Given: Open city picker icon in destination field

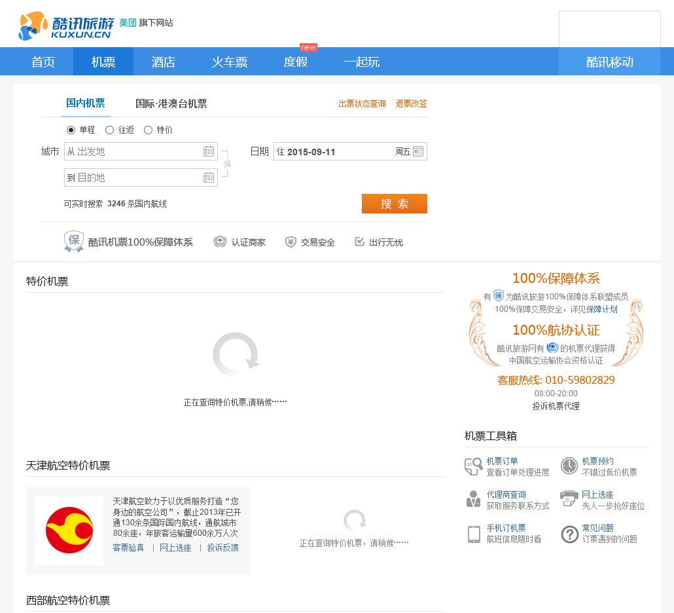Looking at the screenshot, I should point(209,177).
